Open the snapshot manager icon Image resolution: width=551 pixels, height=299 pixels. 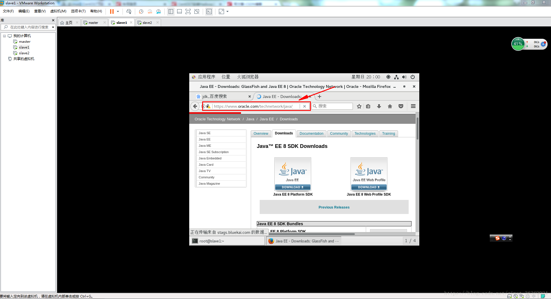pos(158,11)
